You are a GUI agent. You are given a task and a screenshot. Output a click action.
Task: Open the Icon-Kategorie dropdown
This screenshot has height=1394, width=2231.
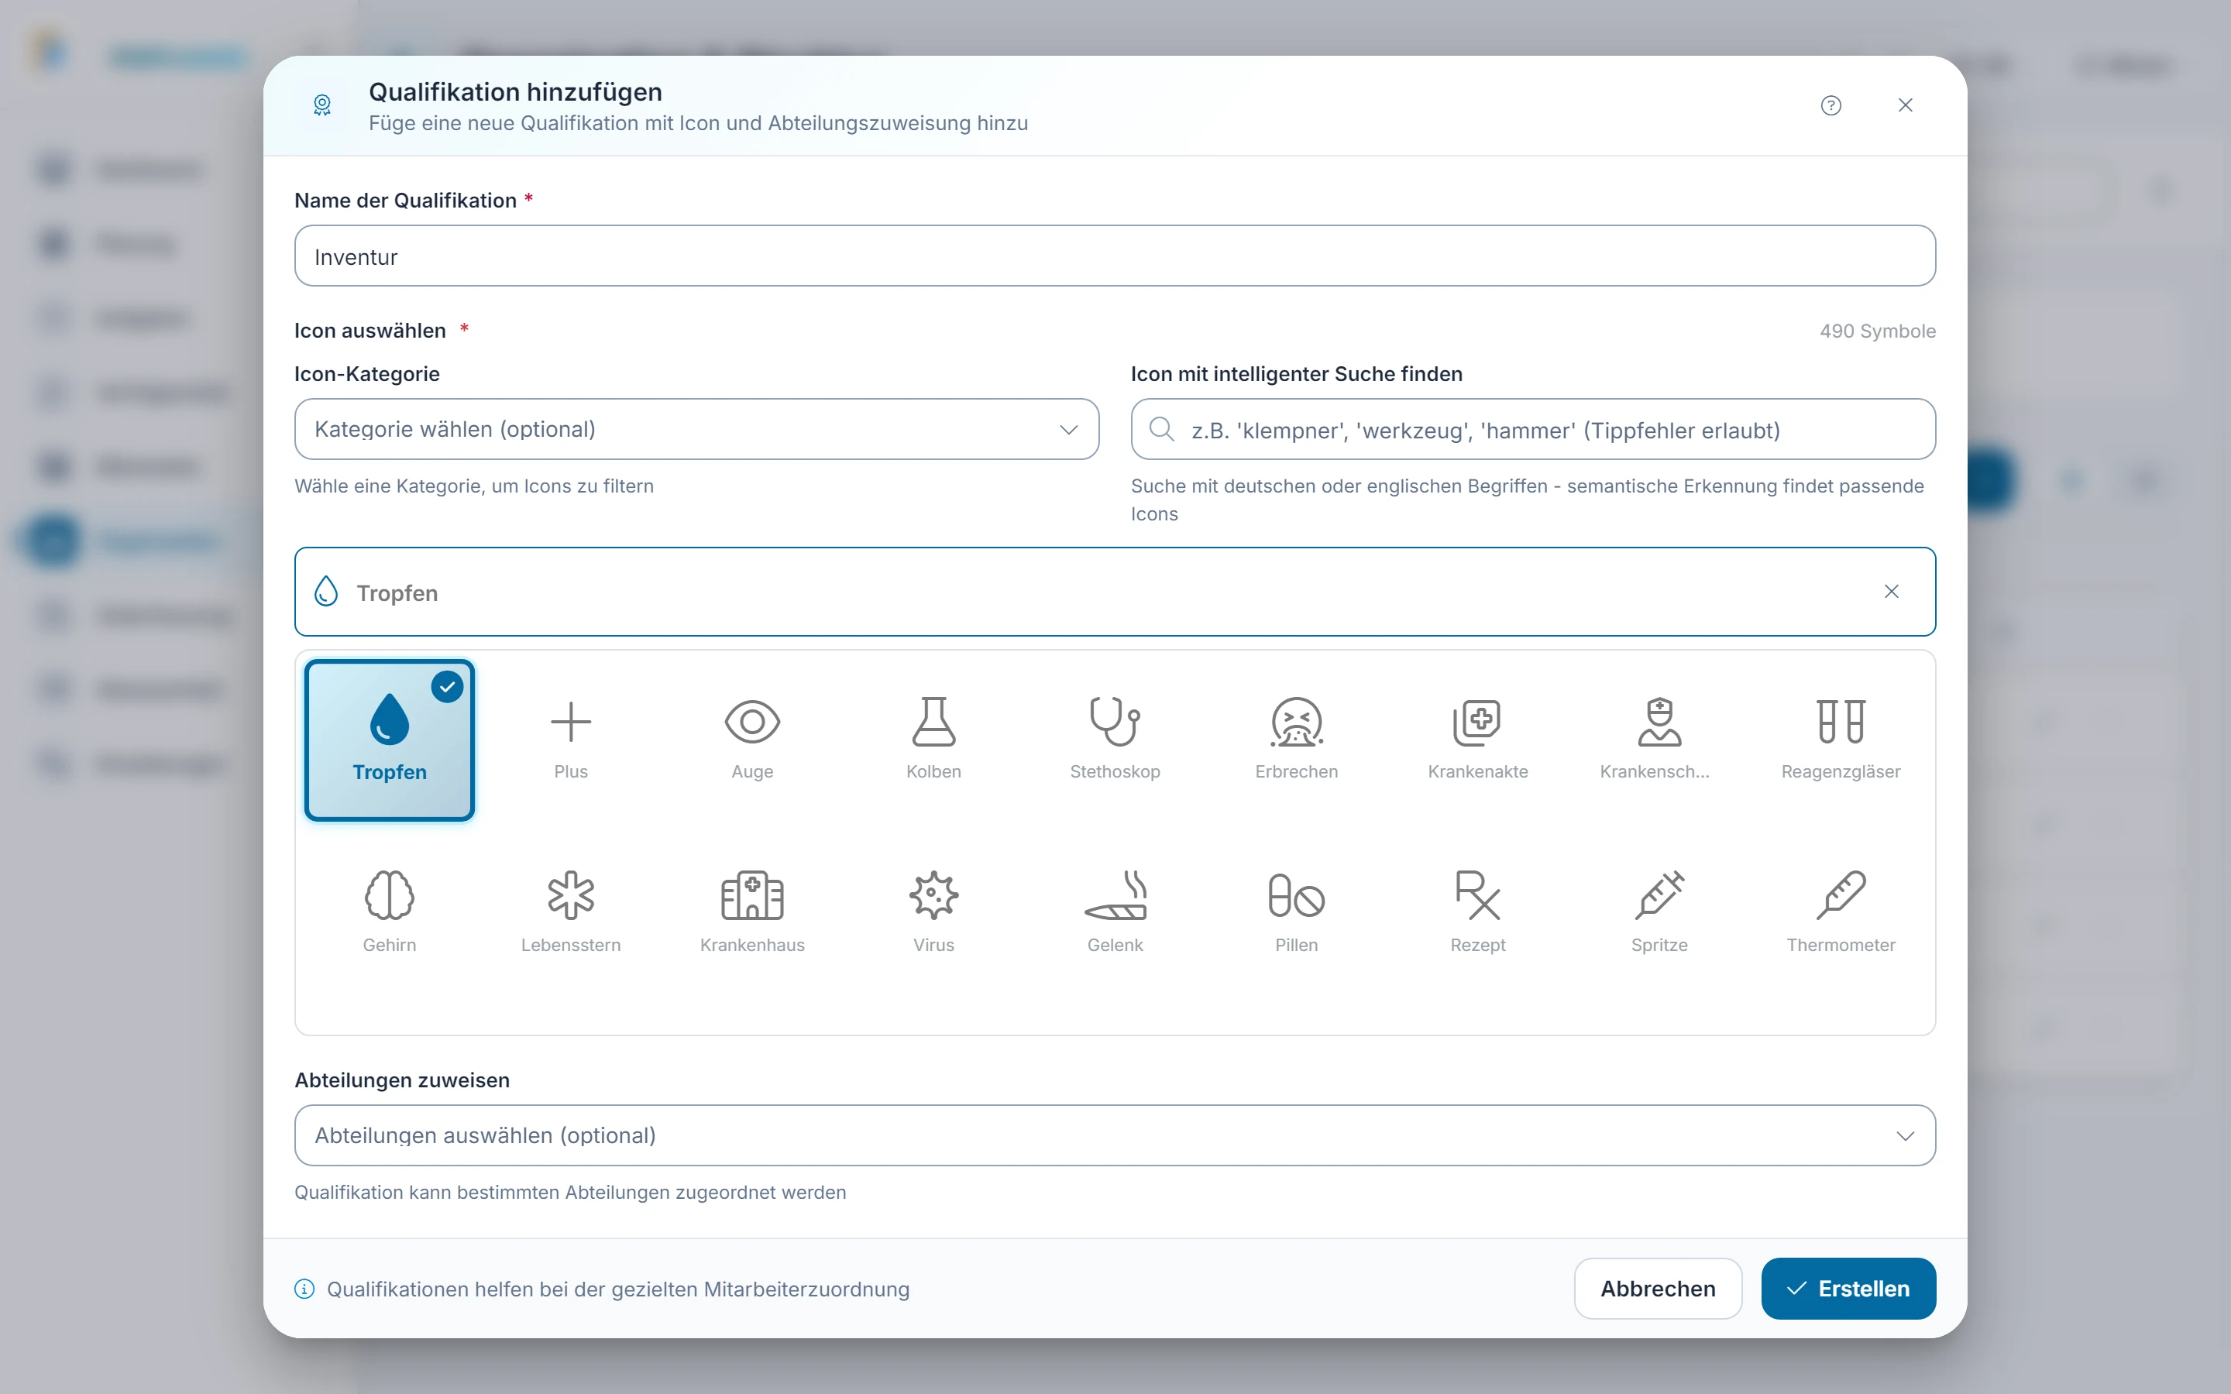pyautogui.click(x=697, y=429)
